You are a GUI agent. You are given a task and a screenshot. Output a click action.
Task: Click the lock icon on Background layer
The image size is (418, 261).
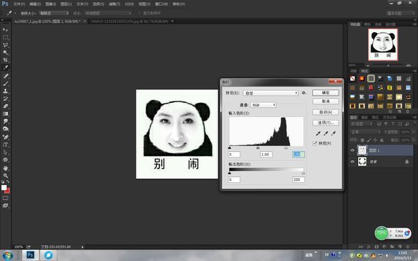coord(407,161)
